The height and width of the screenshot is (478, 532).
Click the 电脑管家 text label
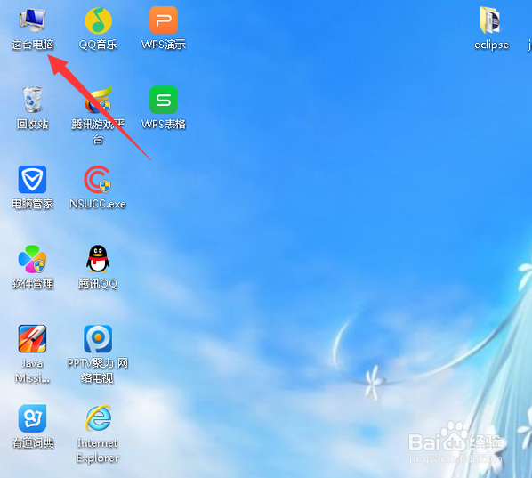[33, 204]
